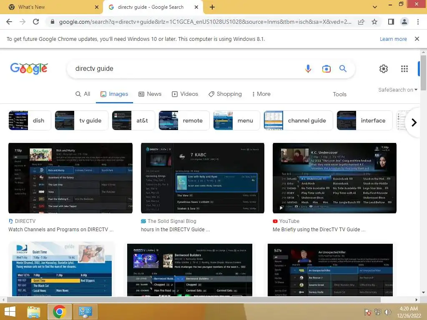The width and height of the screenshot is (427, 320).
Task: Expand the More search options menu
Action: point(261,94)
